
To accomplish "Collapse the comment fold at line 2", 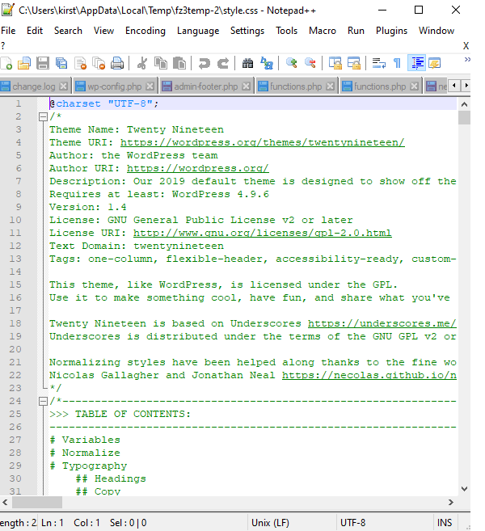I will 43,117.
